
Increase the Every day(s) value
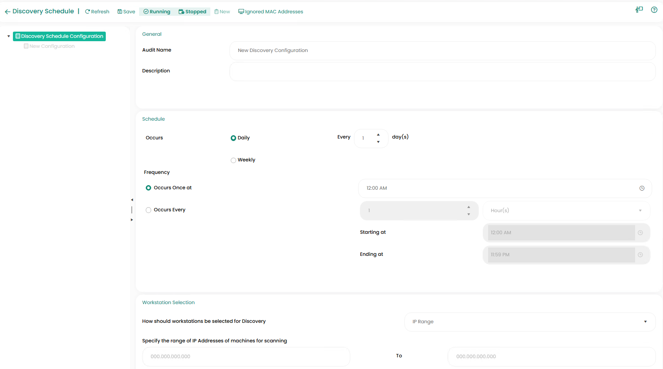(378, 135)
